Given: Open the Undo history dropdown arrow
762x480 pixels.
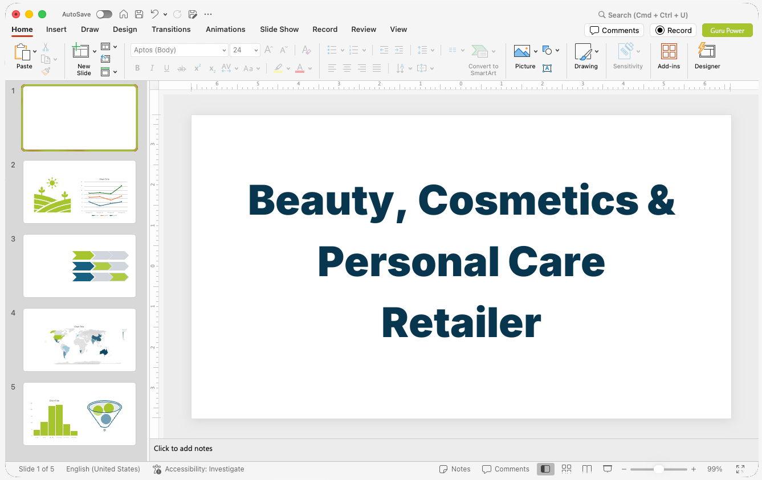Looking at the screenshot, I should coord(165,14).
